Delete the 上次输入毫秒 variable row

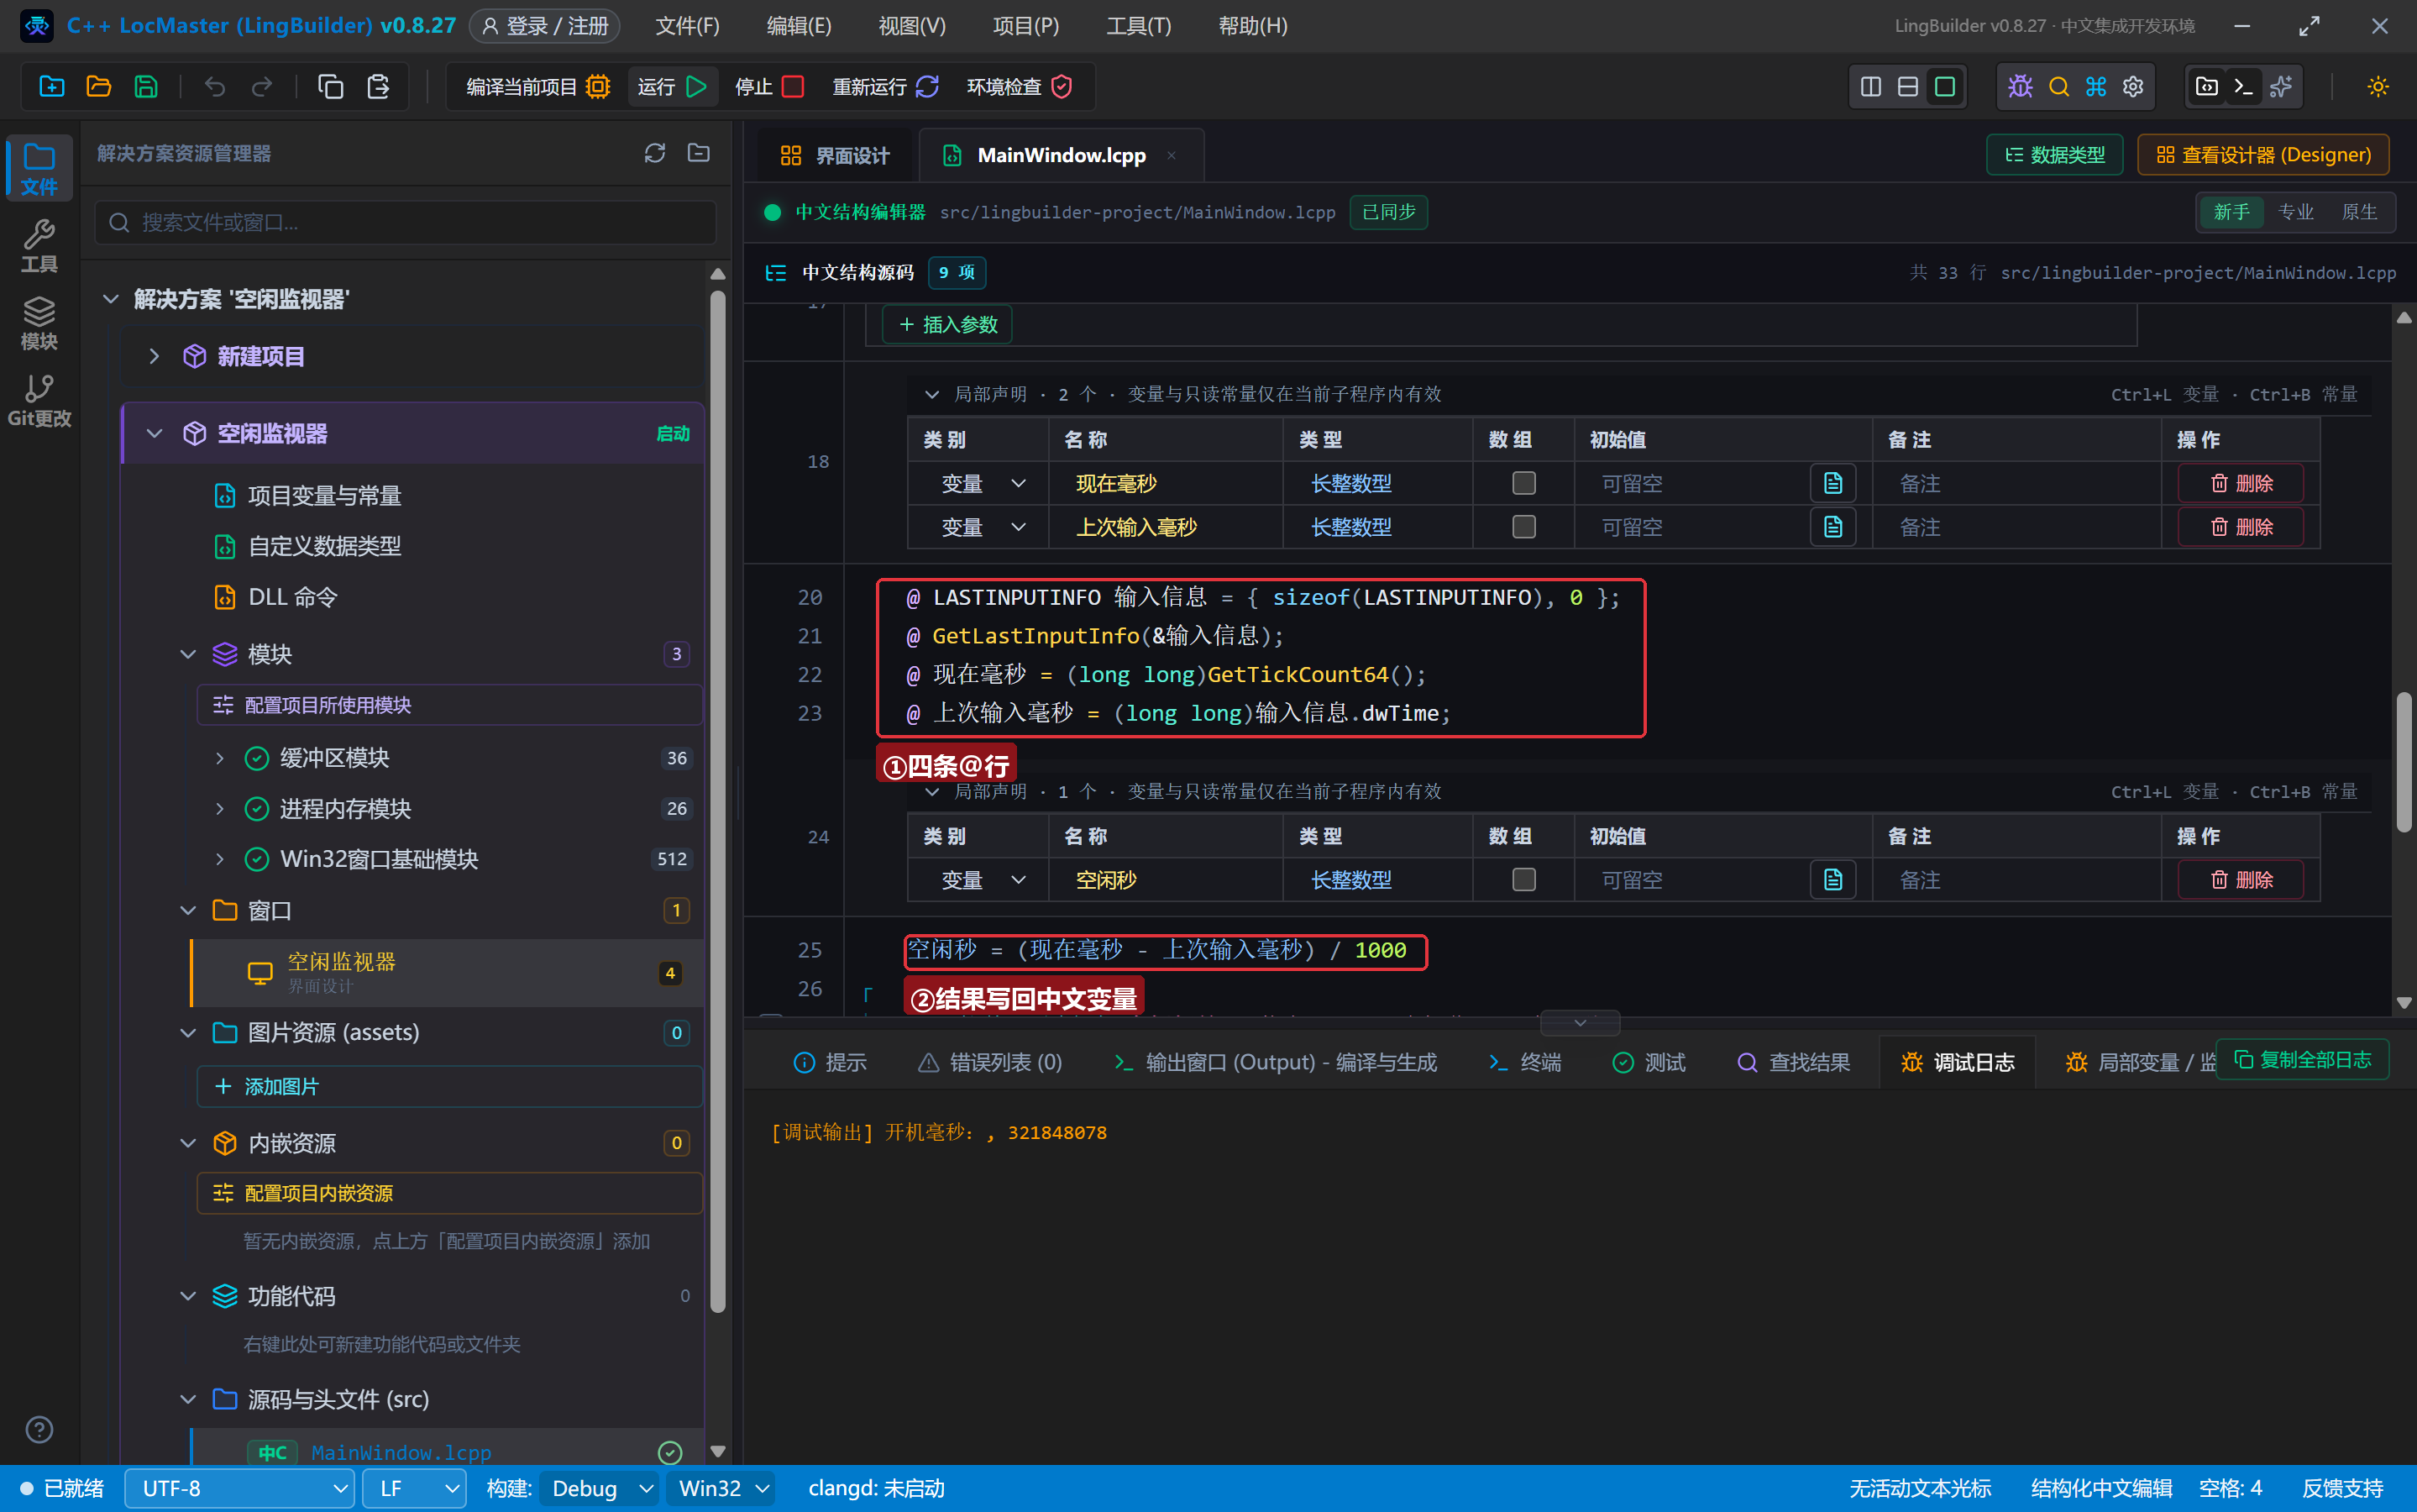(x=2240, y=527)
